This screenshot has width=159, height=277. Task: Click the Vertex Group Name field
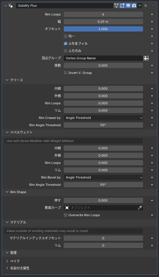click(103, 58)
